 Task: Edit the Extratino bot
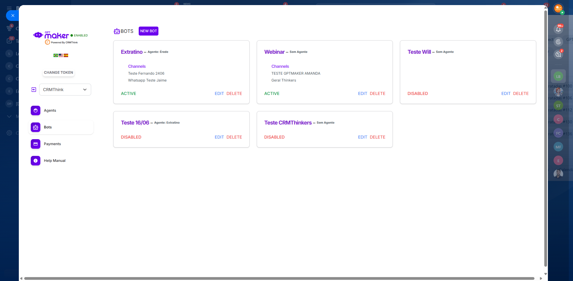pyautogui.click(x=219, y=93)
